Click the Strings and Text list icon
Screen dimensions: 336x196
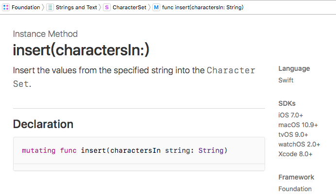[50, 7]
